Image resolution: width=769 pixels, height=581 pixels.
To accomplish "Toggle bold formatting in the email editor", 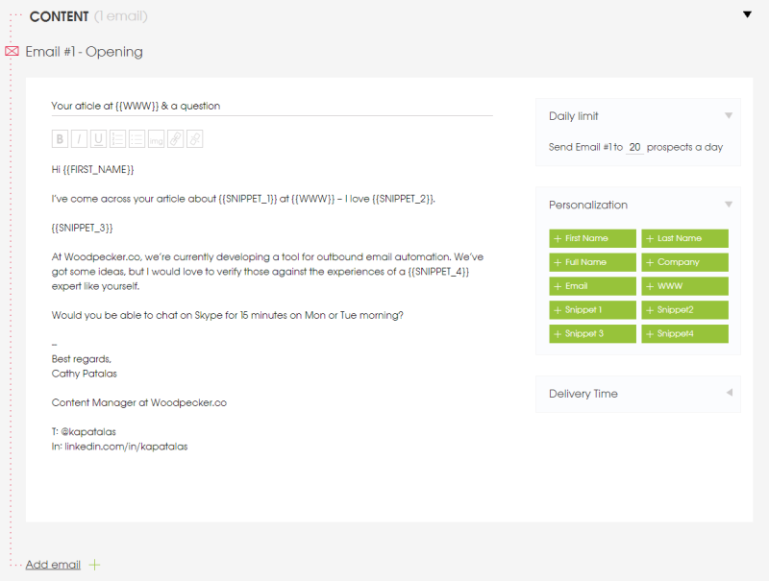I will pyautogui.click(x=60, y=138).
